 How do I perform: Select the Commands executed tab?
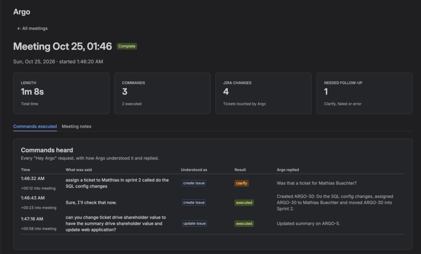point(35,126)
